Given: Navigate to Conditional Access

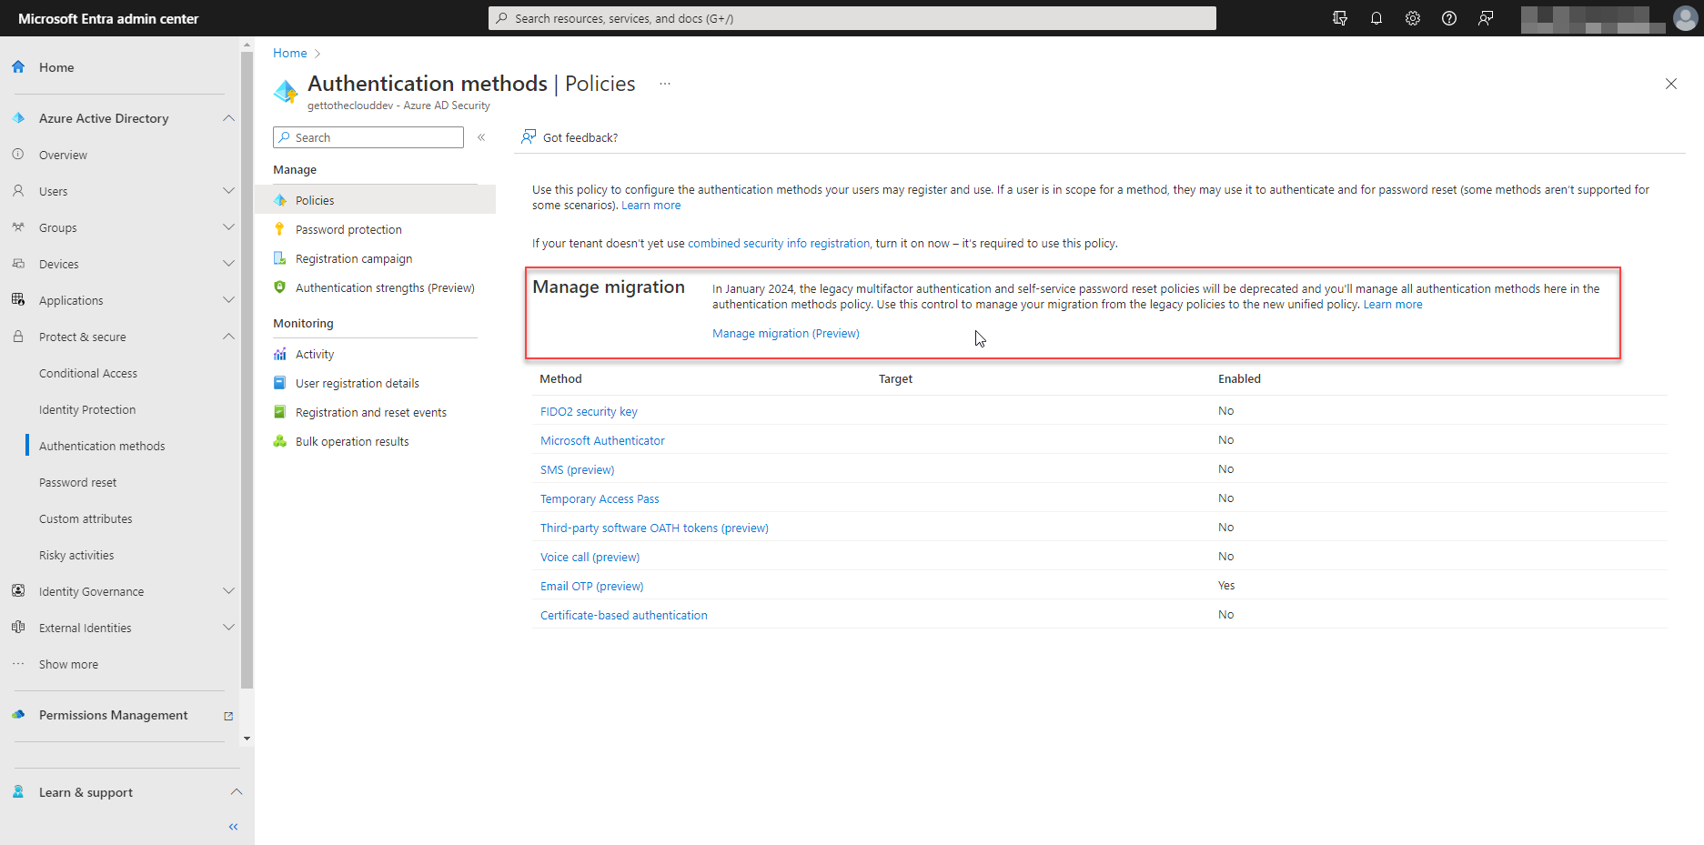Looking at the screenshot, I should 88,373.
